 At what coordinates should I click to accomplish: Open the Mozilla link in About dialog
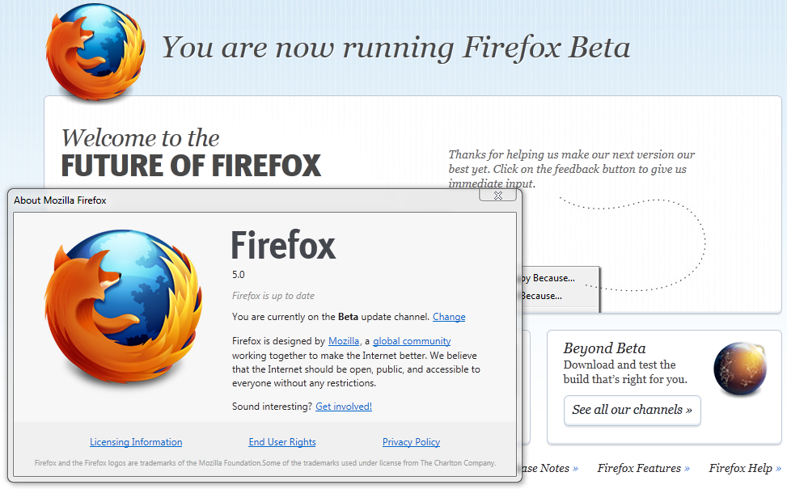click(343, 341)
